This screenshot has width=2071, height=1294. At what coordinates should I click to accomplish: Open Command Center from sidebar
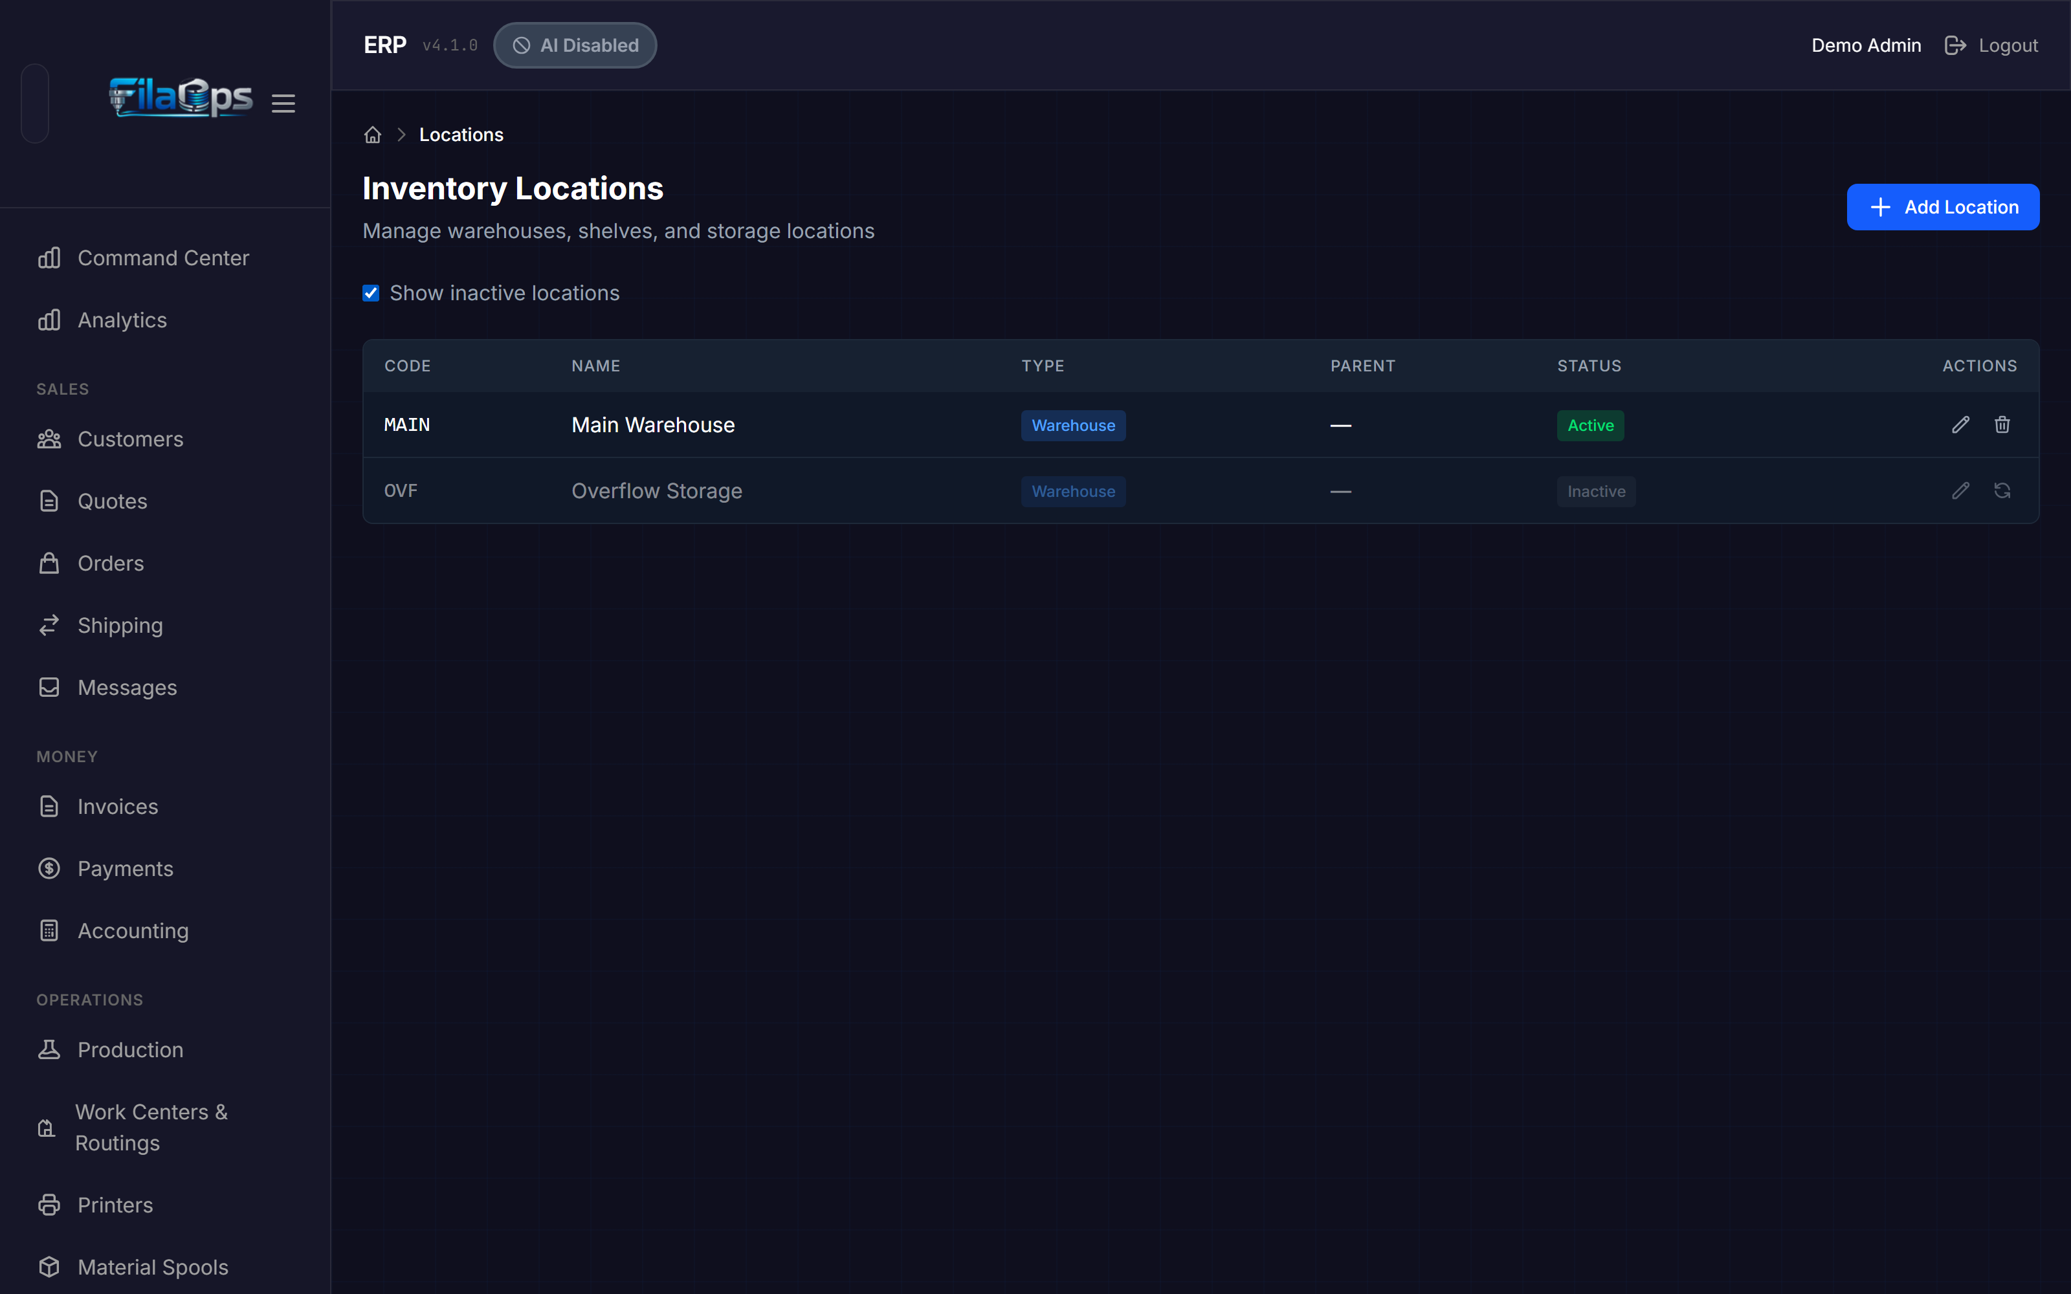[x=164, y=258]
